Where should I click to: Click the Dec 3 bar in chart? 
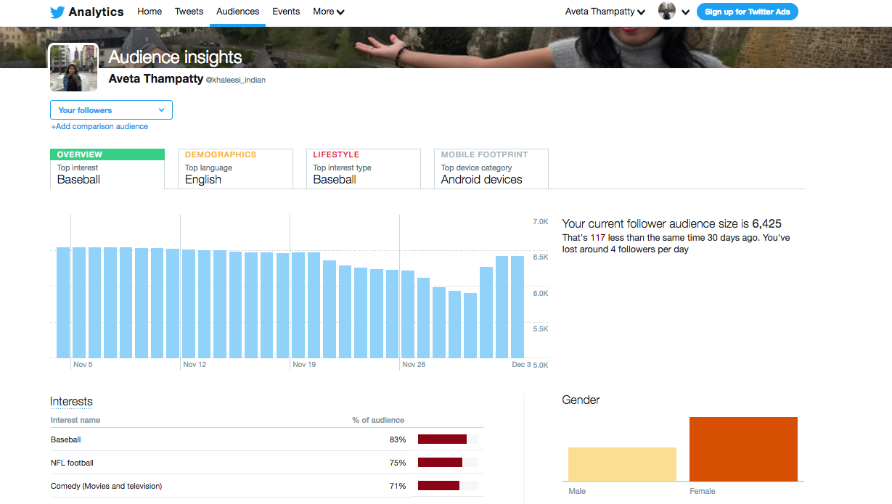pyautogui.click(x=517, y=307)
